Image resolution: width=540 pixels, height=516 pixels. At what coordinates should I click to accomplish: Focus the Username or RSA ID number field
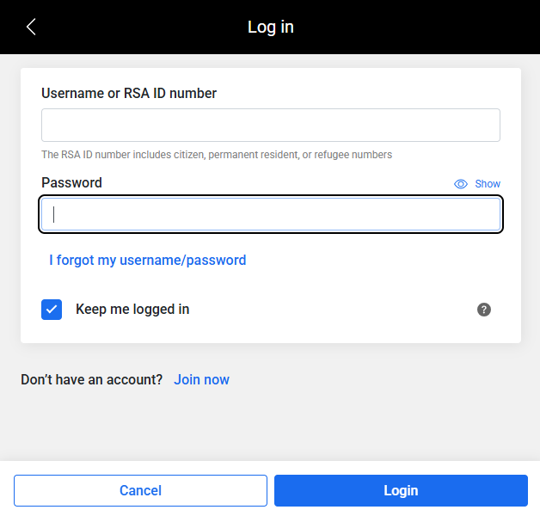(271, 125)
